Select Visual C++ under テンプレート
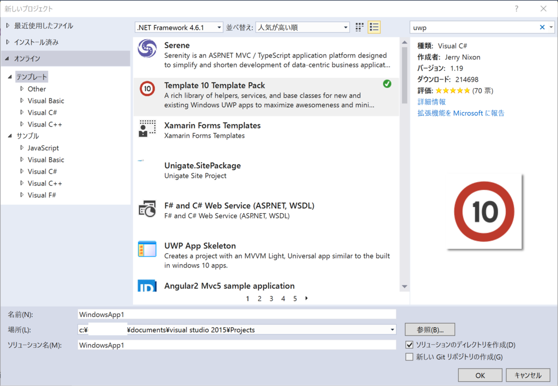558x386 pixels. (x=45, y=124)
